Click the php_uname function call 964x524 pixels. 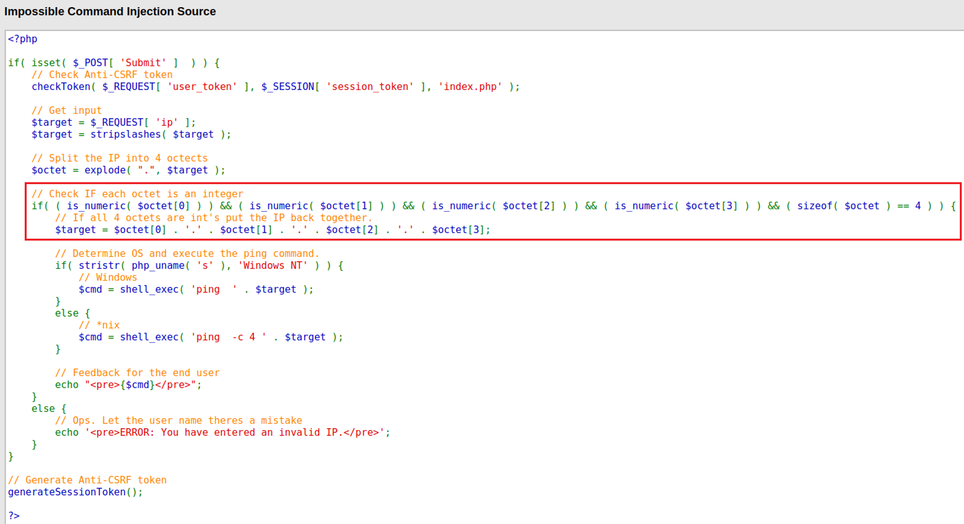pyautogui.click(x=158, y=265)
